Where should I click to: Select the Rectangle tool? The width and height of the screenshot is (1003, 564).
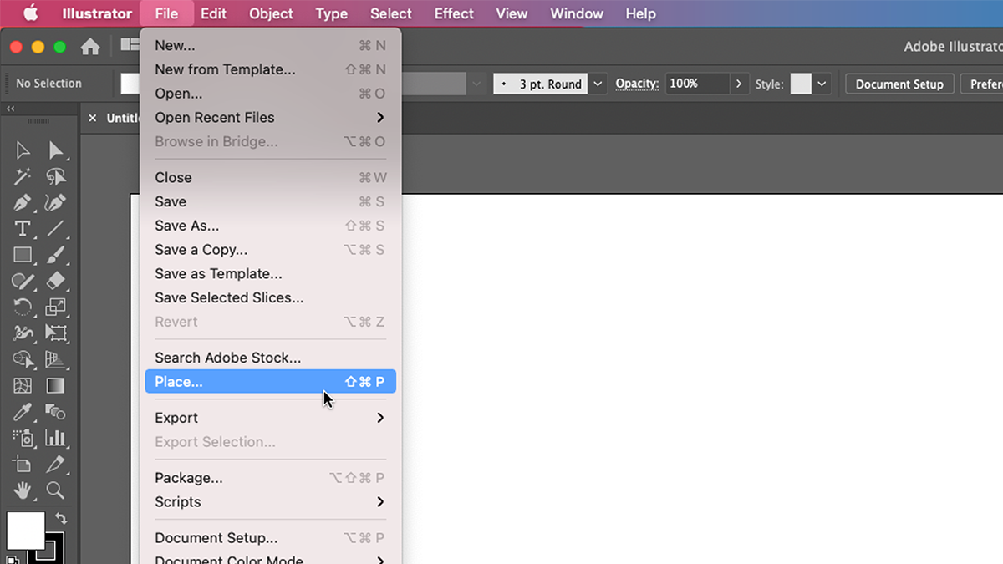point(23,254)
